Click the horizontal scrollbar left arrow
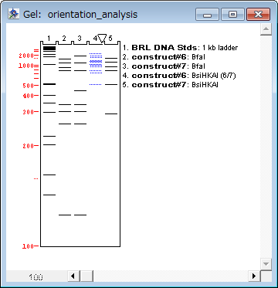 click(73, 276)
